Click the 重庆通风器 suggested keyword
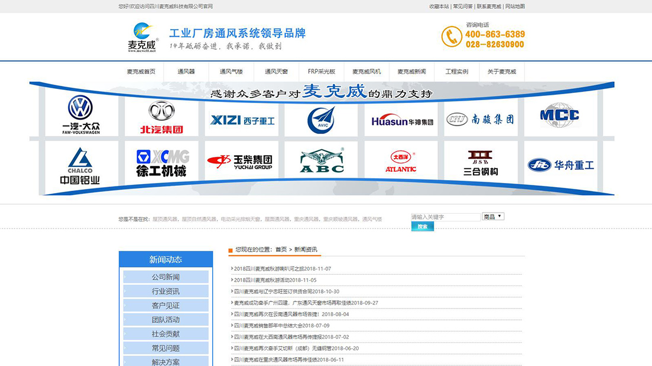652x366 pixels. pos(306,219)
